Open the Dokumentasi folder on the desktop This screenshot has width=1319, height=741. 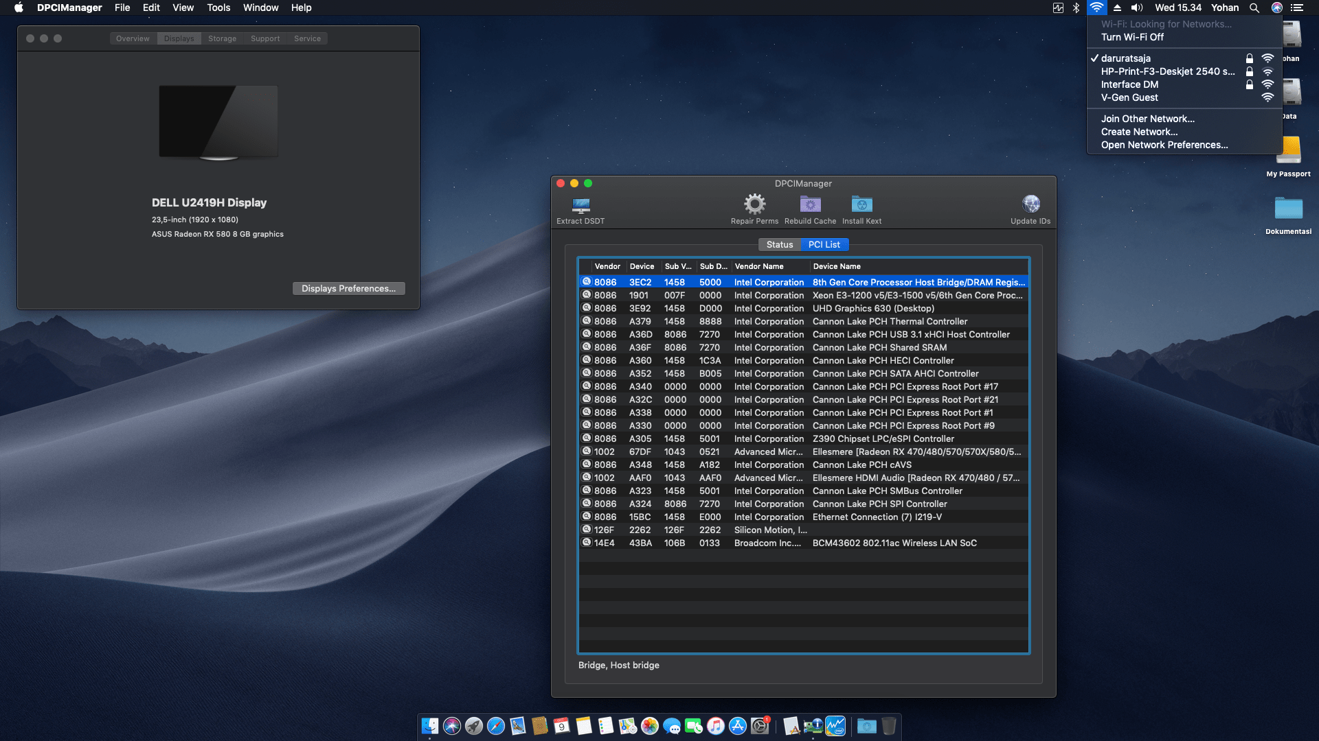[x=1288, y=209]
